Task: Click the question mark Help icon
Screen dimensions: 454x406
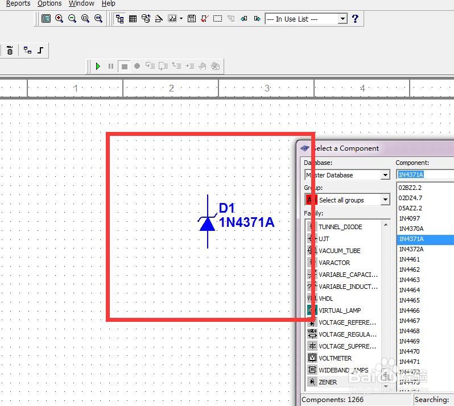Action: point(355,19)
